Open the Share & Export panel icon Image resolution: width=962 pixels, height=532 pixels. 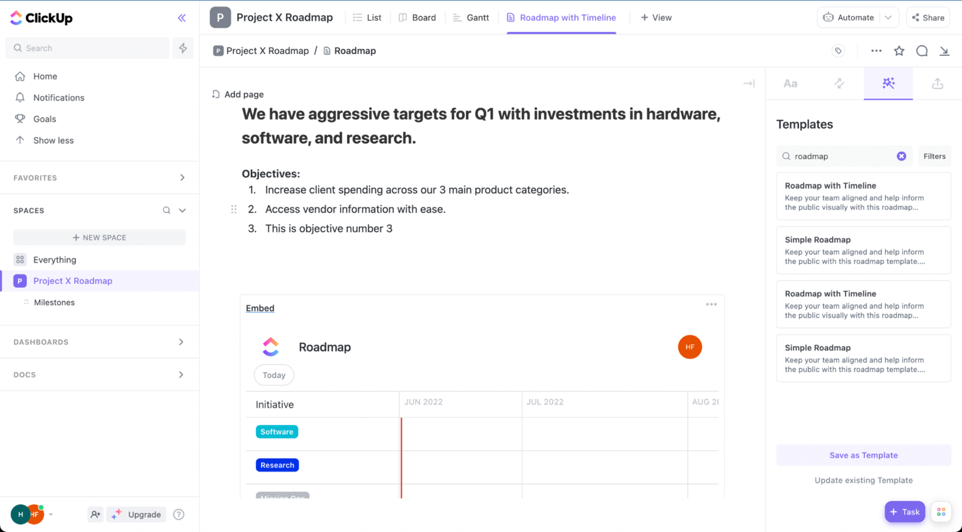(x=937, y=83)
